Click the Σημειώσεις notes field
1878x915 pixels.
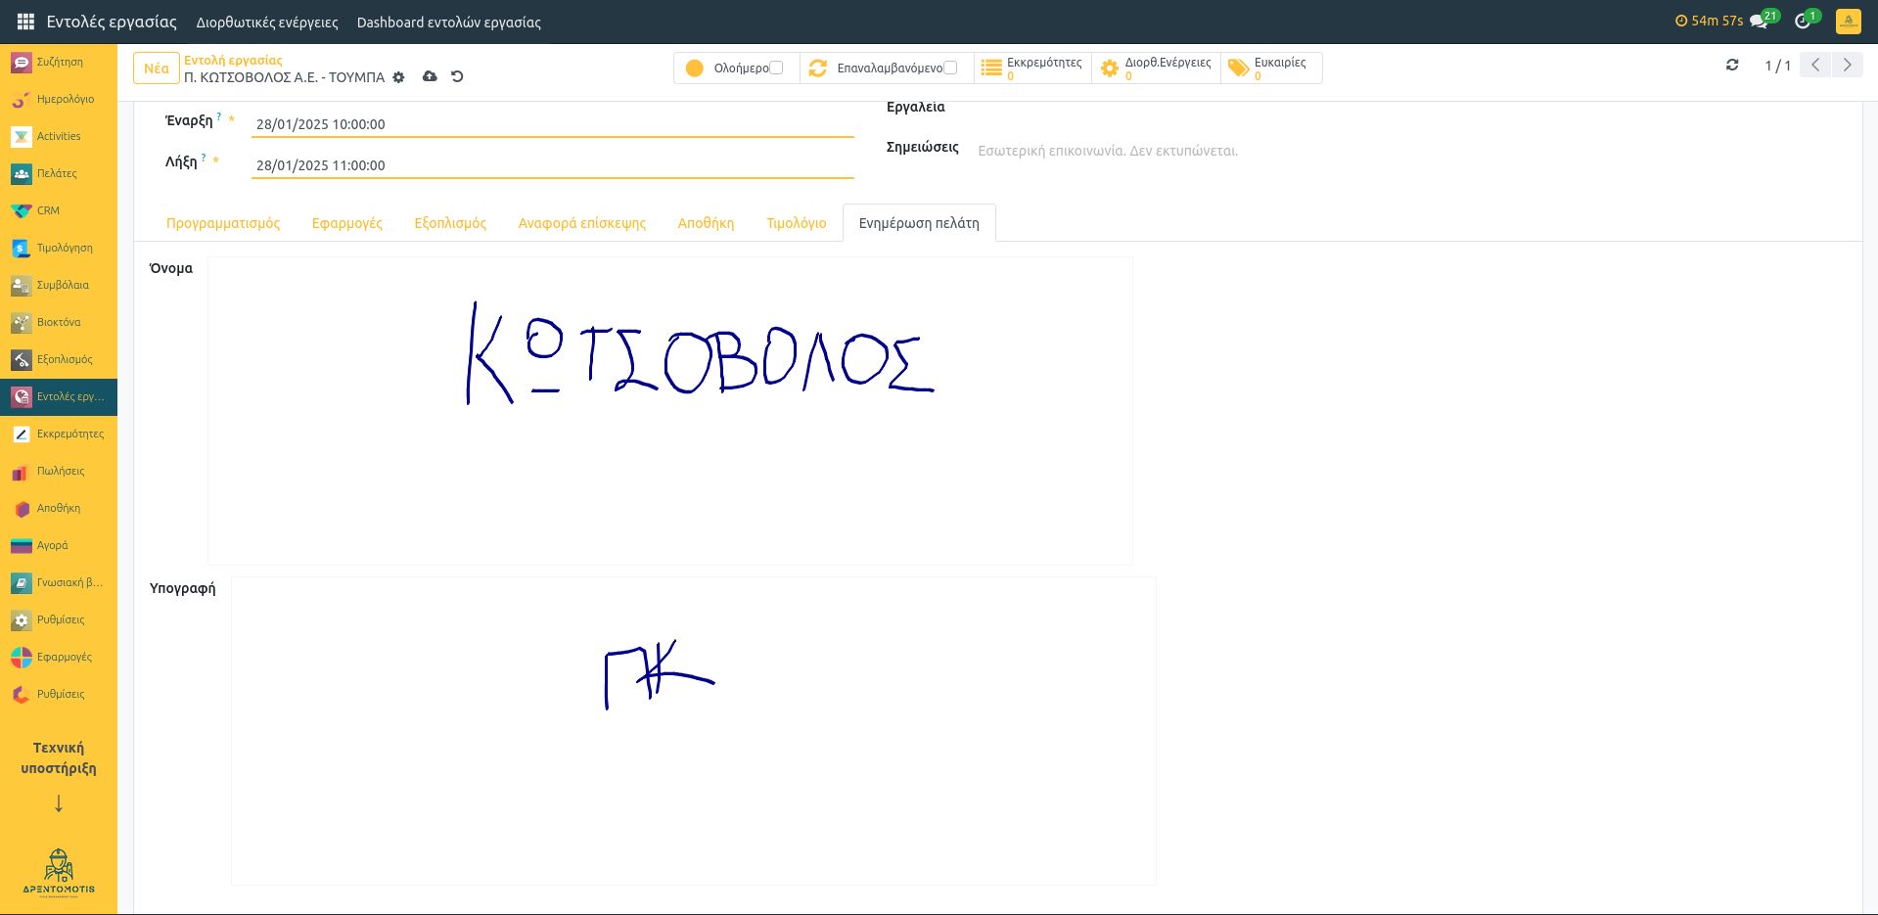coord(1413,151)
